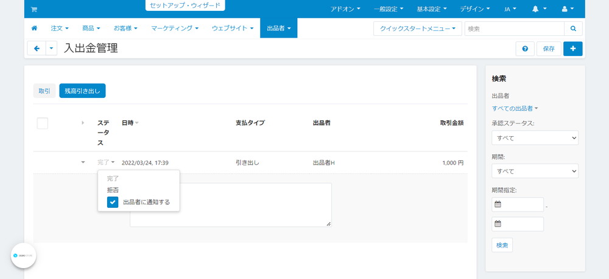Open notifications bell menu

(x=540, y=9)
